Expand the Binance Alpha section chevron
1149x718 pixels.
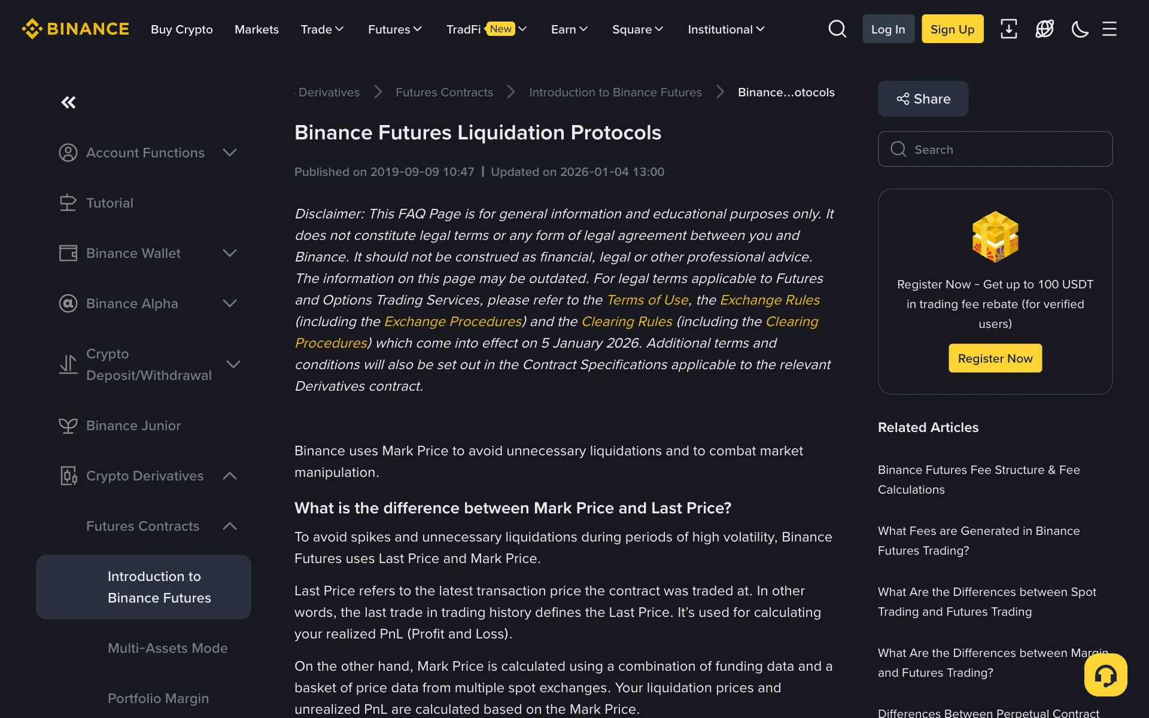[230, 303]
